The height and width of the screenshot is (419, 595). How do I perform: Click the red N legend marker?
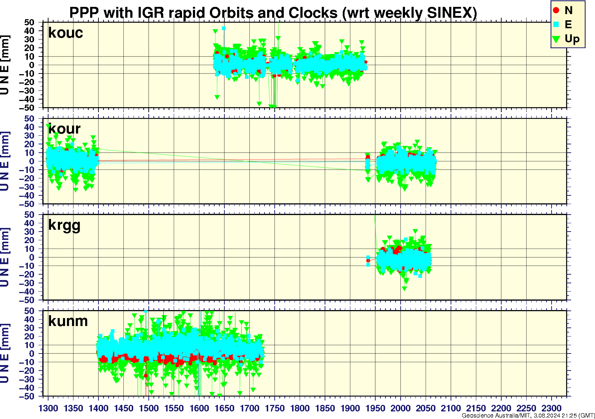[556, 10]
